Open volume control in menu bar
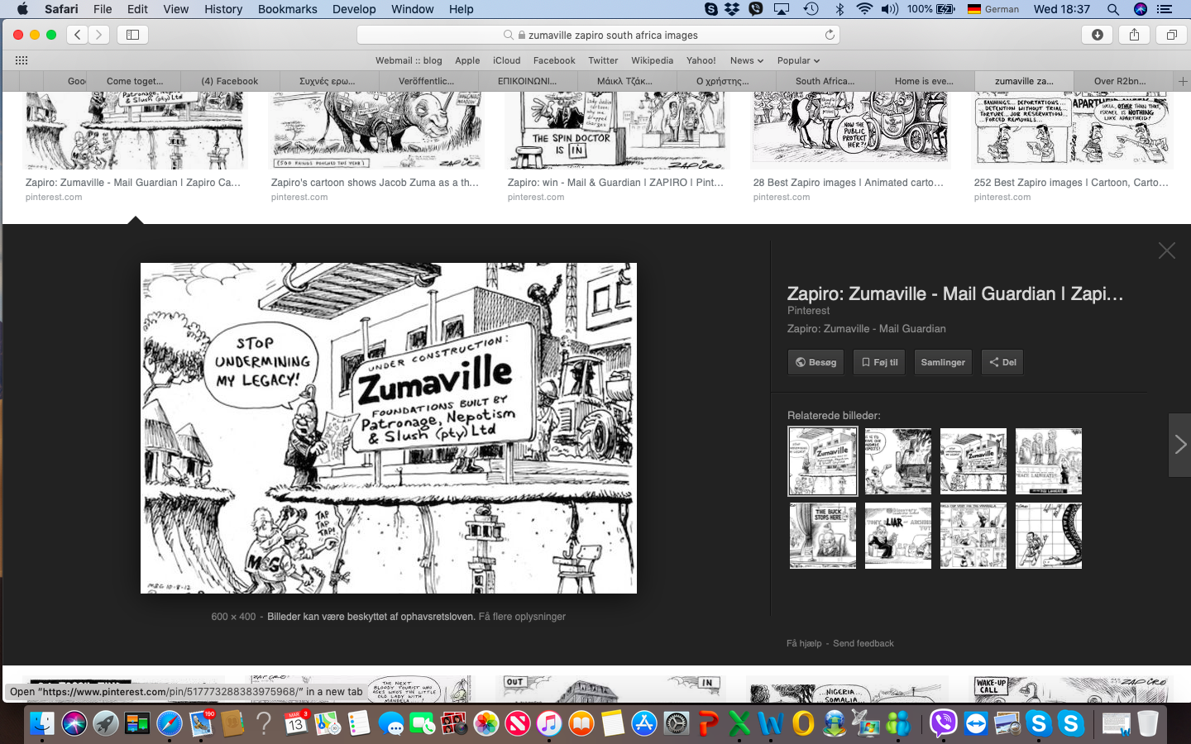The width and height of the screenshot is (1191, 744). 890,9
